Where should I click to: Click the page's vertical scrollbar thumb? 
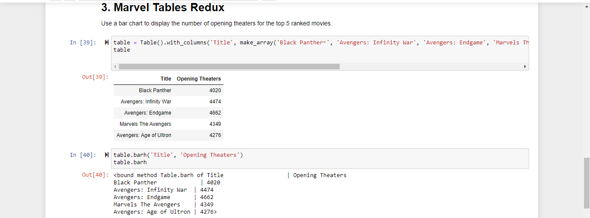[587, 183]
